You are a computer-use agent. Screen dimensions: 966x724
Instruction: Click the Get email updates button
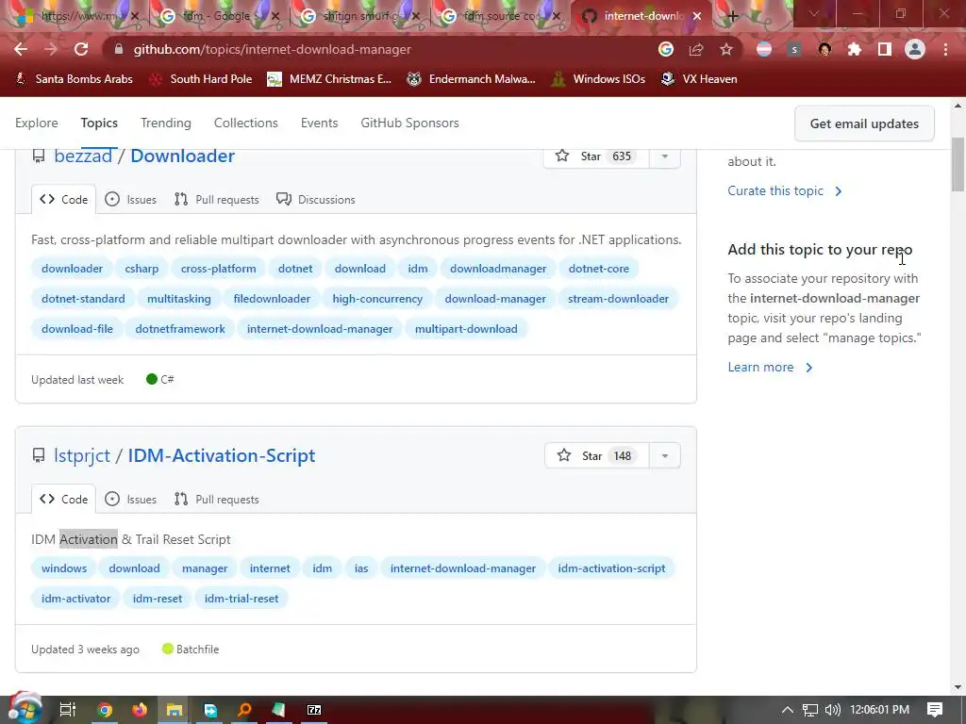point(864,123)
